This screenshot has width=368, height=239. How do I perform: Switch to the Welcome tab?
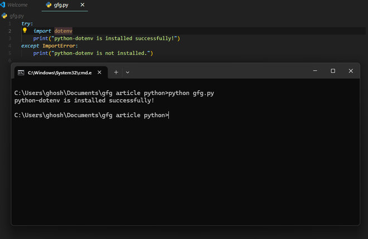17,5
